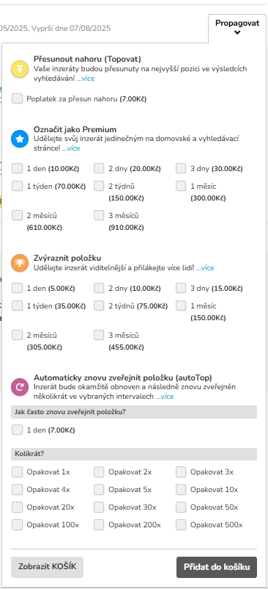
Task: Tick highlight 2 dny (10.00Kč) checkbox
Action: tap(99, 288)
